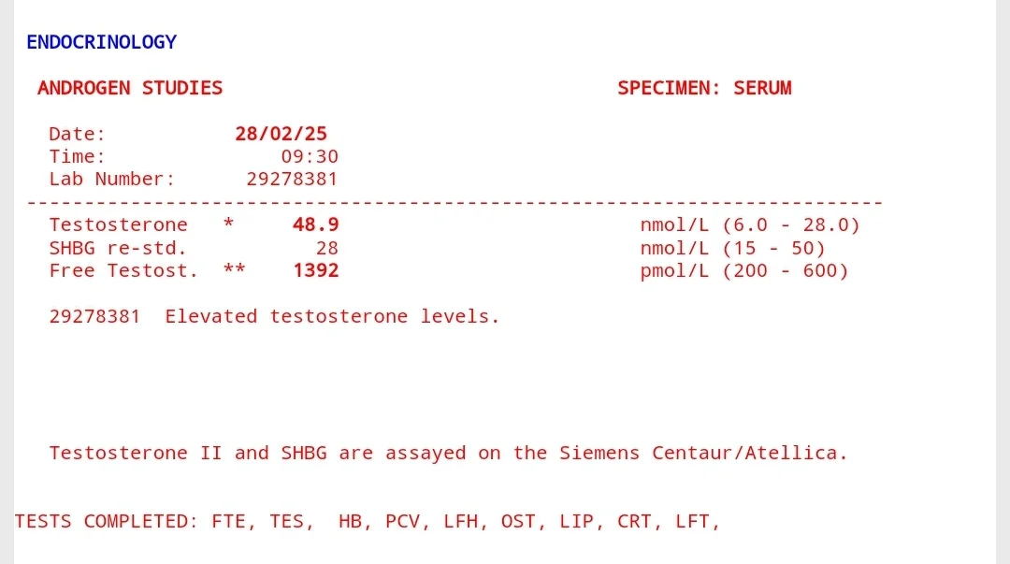
Task: Click the testosterone reference range (6.0 - 28.0)
Action: click(790, 225)
